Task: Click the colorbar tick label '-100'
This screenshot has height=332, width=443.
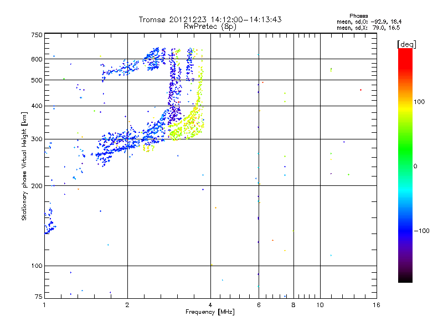Action: coord(421,231)
